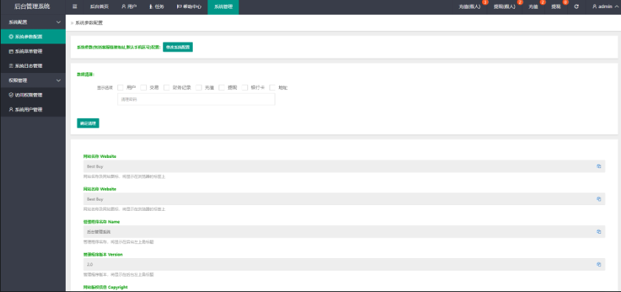The height and width of the screenshot is (292, 621).
Task: Click the hamburger menu toggle icon
Action: [x=75, y=7]
